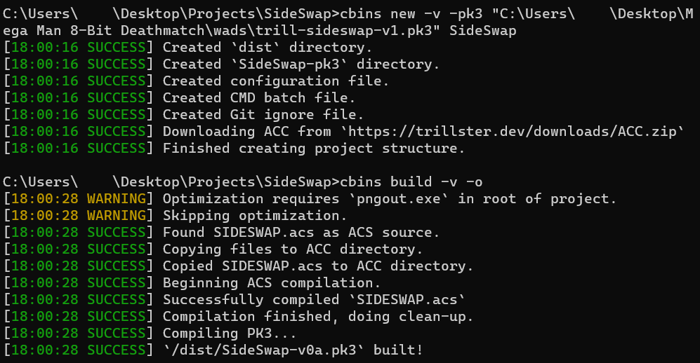Viewport: 700px width, 363px height.
Task: Click 'Found SIDESWAP.acs as ACS source.' line
Action: [x=301, y=233]
